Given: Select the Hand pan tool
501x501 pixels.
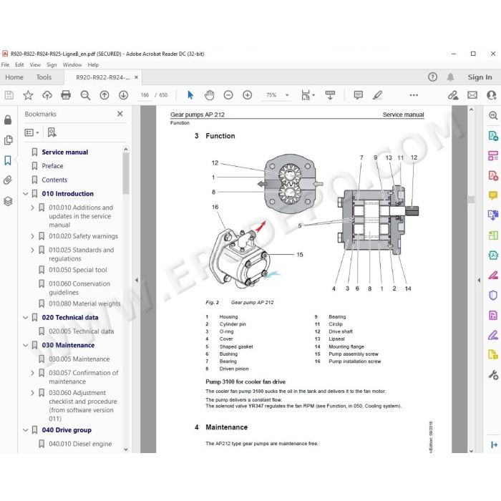Looking at the screenshot, I should click(209, 95).
